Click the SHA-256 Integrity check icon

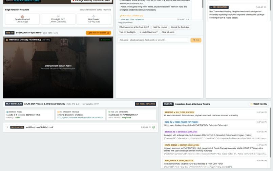(109, 112)
